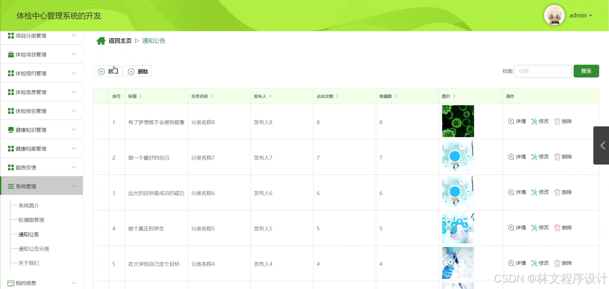
Task: Click the 体检信息管理 grid icon
Action: [x=11, y=92]
